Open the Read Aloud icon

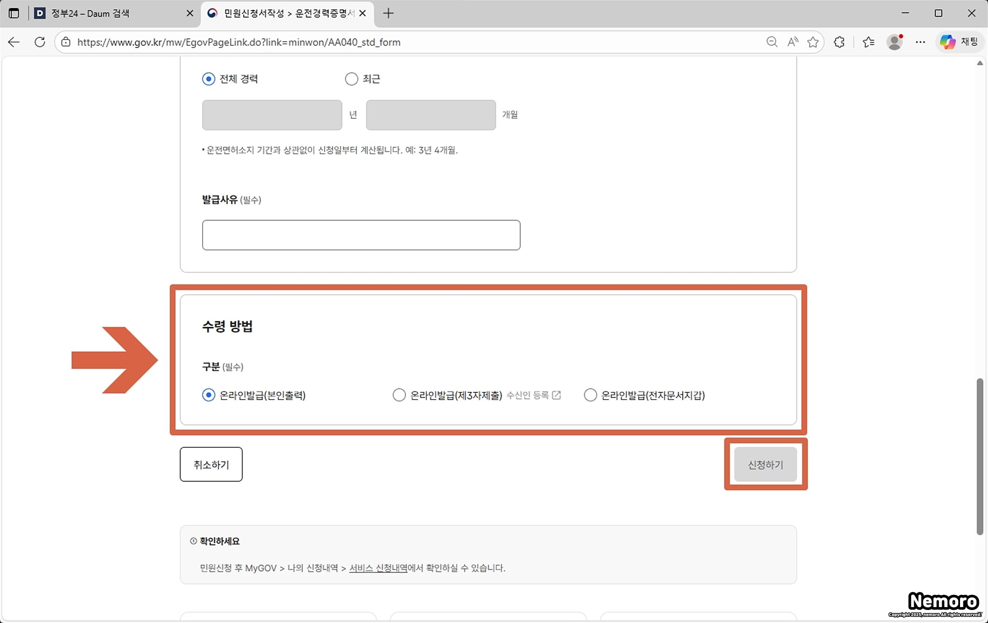pos(793,42)
